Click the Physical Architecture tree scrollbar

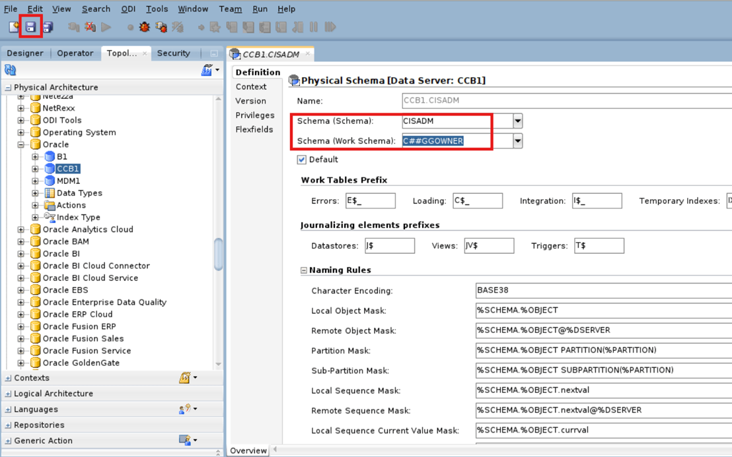[x=218, y=255]
